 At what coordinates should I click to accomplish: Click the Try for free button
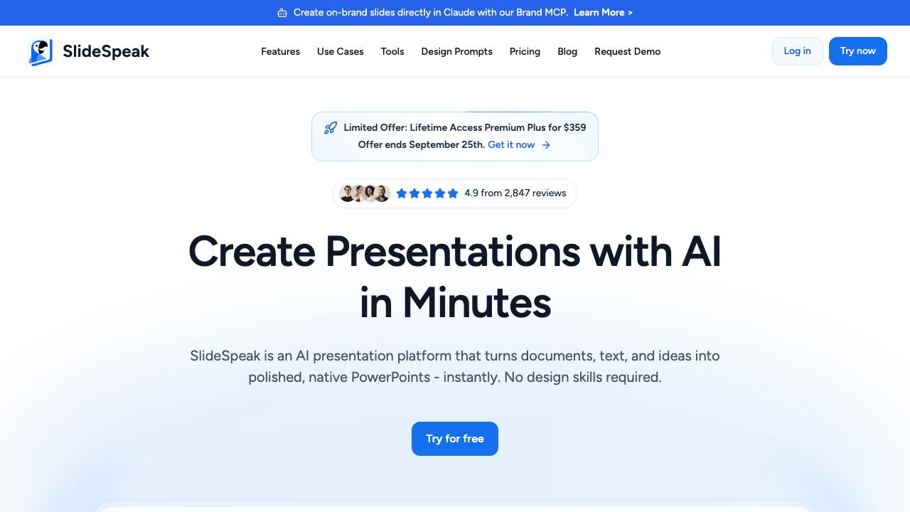455,439
